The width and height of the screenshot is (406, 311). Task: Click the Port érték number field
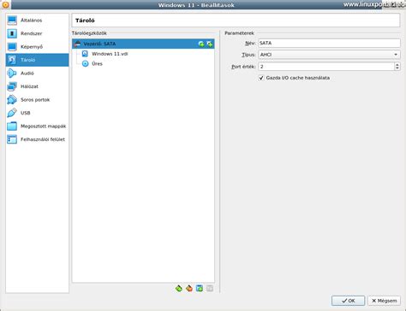point(326,67)
